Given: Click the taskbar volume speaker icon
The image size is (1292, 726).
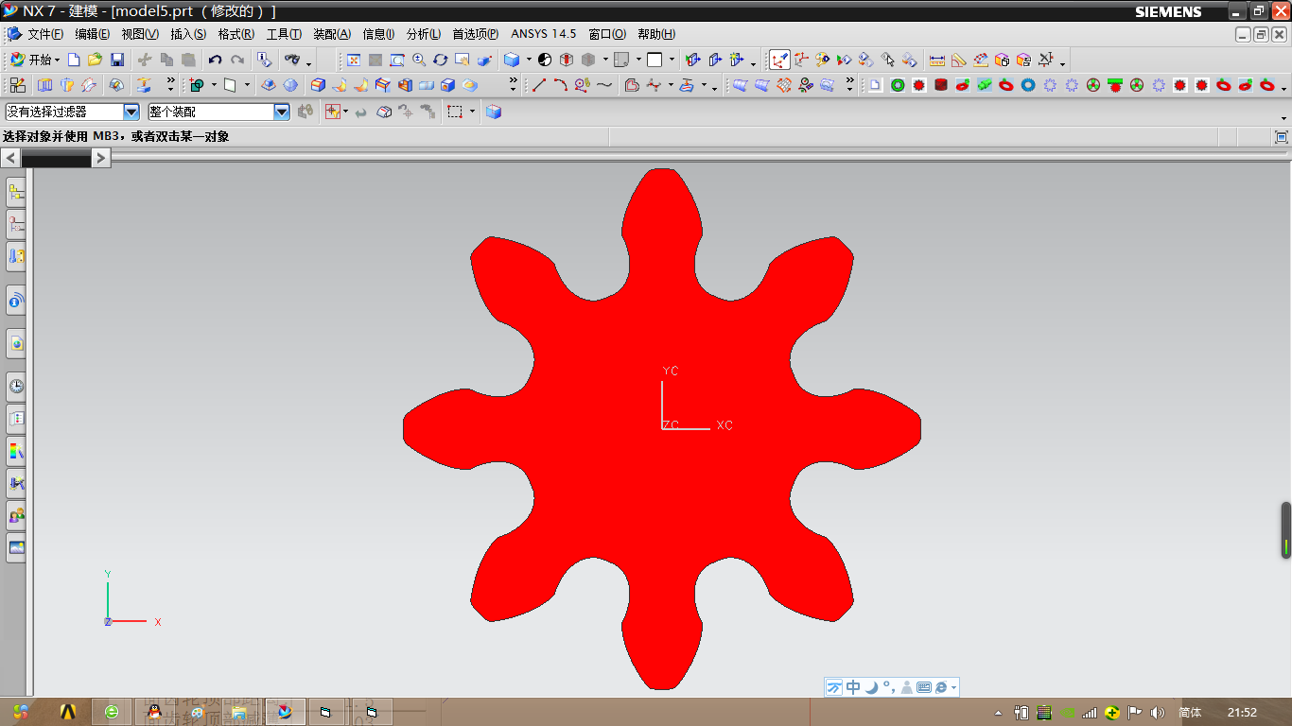Looking at the screenshot, I should click(x=1158, y=713).
